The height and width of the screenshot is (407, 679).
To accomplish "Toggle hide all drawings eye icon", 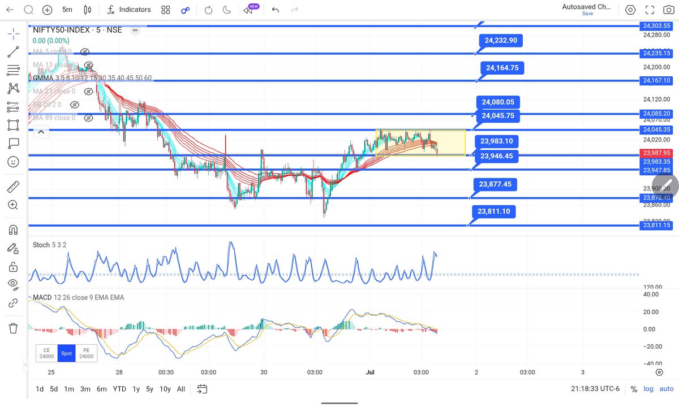I will pos(13,284).
